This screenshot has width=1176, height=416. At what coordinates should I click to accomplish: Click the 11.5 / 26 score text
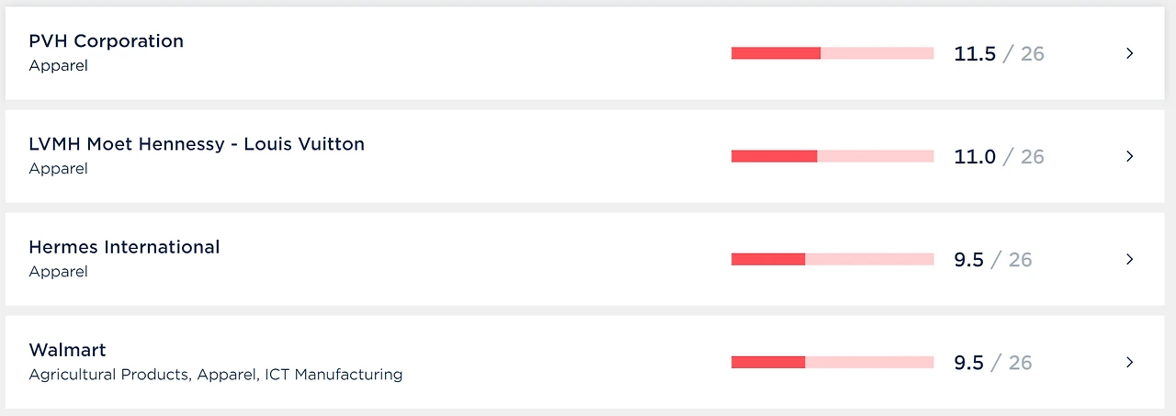[999, 53]
